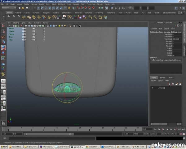The height and width of the screenshot is (149, 186).
Task: Click the question mark selection mask icon
Action: pyautogui.click(x=65, y=8)
